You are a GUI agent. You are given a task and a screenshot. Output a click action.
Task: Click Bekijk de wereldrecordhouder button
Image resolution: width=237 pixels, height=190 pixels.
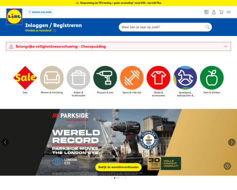click(x=118, y=167)
